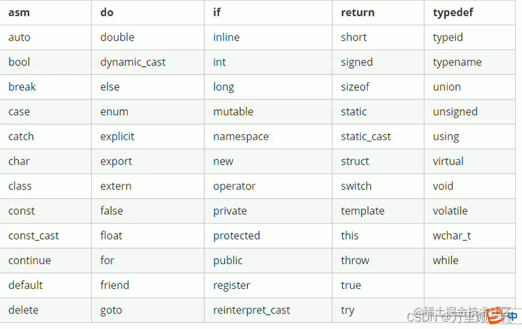This screenshot has width=522, height=329.
Task: Click the 'volatile' keyword
Action: pyautogui.click(x=450, y=210)
